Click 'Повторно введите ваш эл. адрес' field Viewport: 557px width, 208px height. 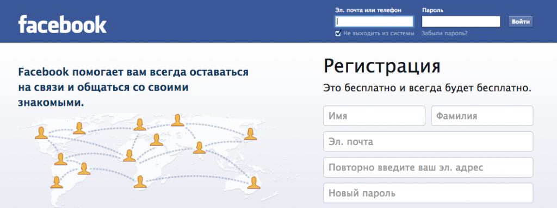click(428, 167)
